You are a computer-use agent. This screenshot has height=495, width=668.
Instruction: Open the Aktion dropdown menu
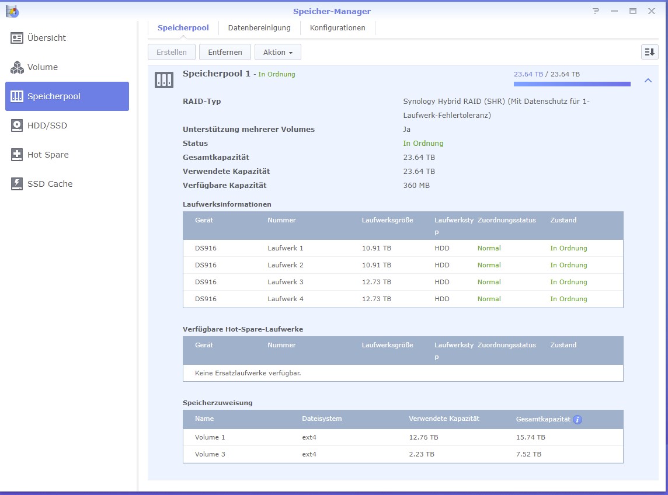click(x=277, y=52)
